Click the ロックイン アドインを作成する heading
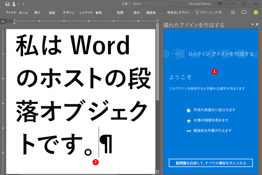Screen dimensions: 262x175 tap(221, 54)
